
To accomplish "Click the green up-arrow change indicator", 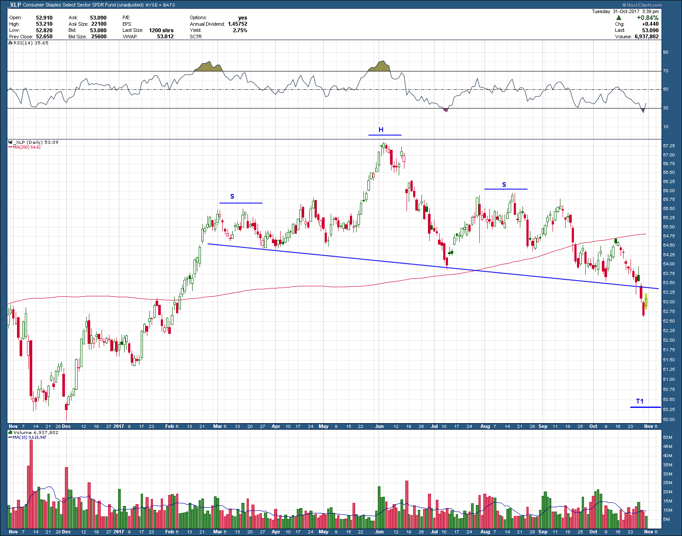I will point(619,18).
